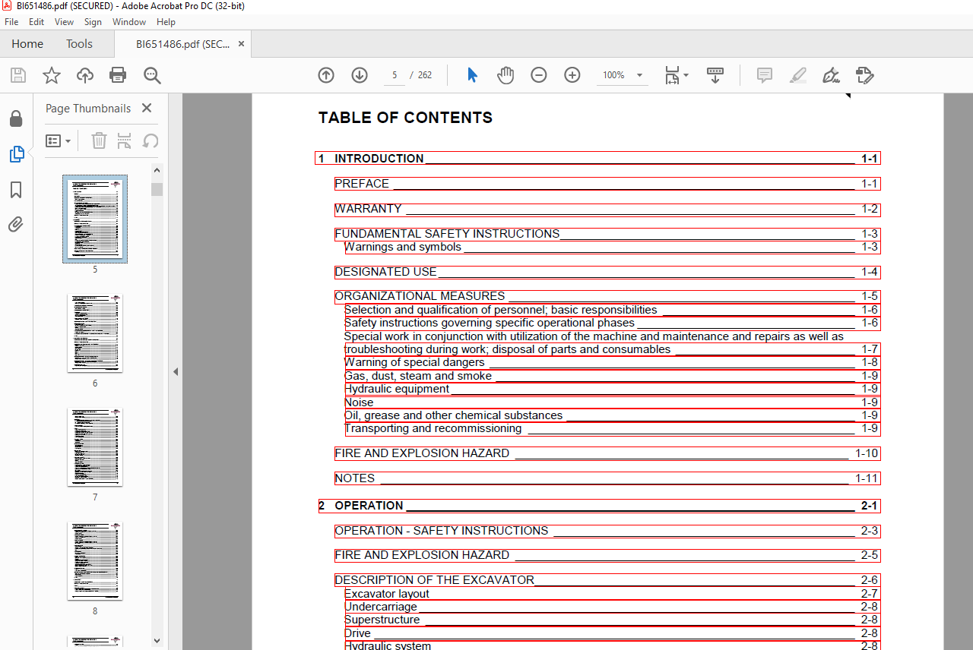Click the thumbnails scroll down arrow

point(157,642)
